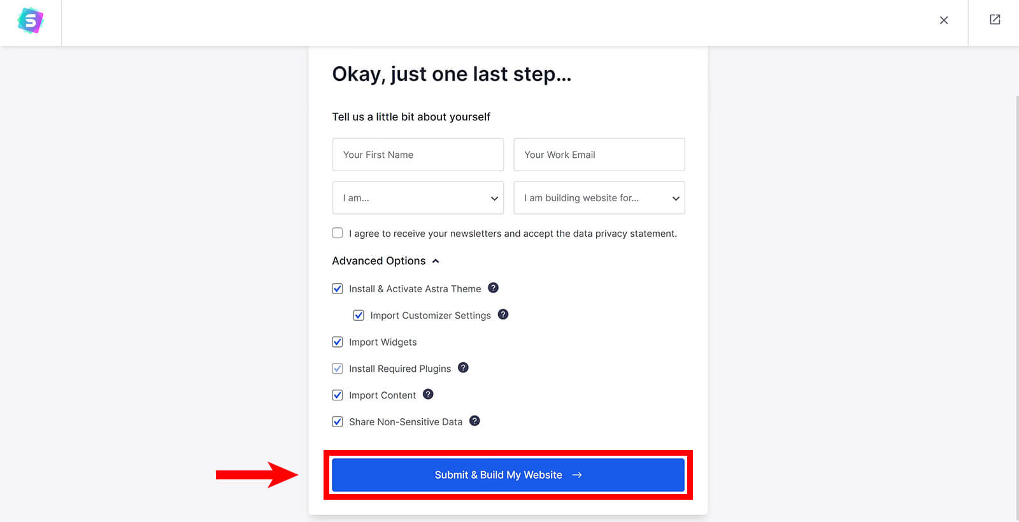Open the "I am..." dropdown
The width and height of the screenshot is (1019, 522).
[x=418, y=198]
